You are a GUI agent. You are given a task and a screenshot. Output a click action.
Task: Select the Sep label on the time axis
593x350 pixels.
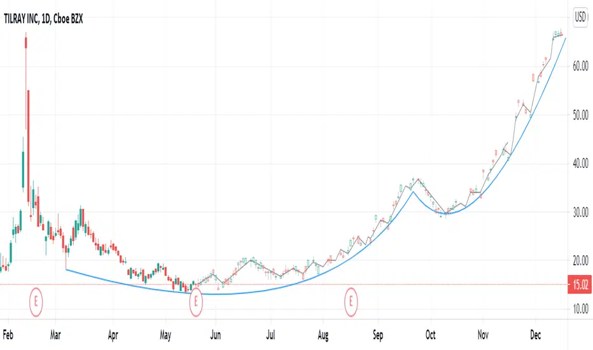(x=378, y=335)
